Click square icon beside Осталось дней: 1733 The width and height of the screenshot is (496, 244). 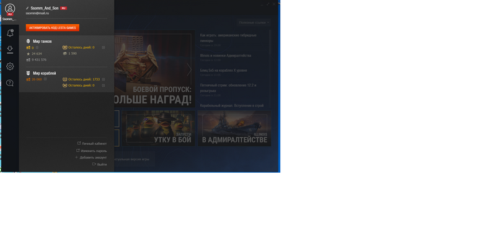104,79
